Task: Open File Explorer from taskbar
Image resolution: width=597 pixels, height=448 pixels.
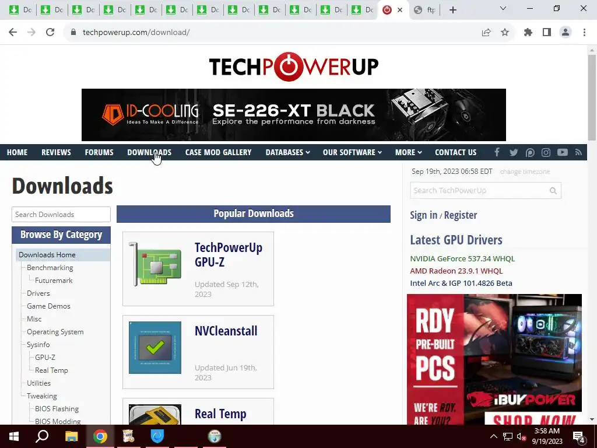Action: pyautogui.click(x=71, y=436)
